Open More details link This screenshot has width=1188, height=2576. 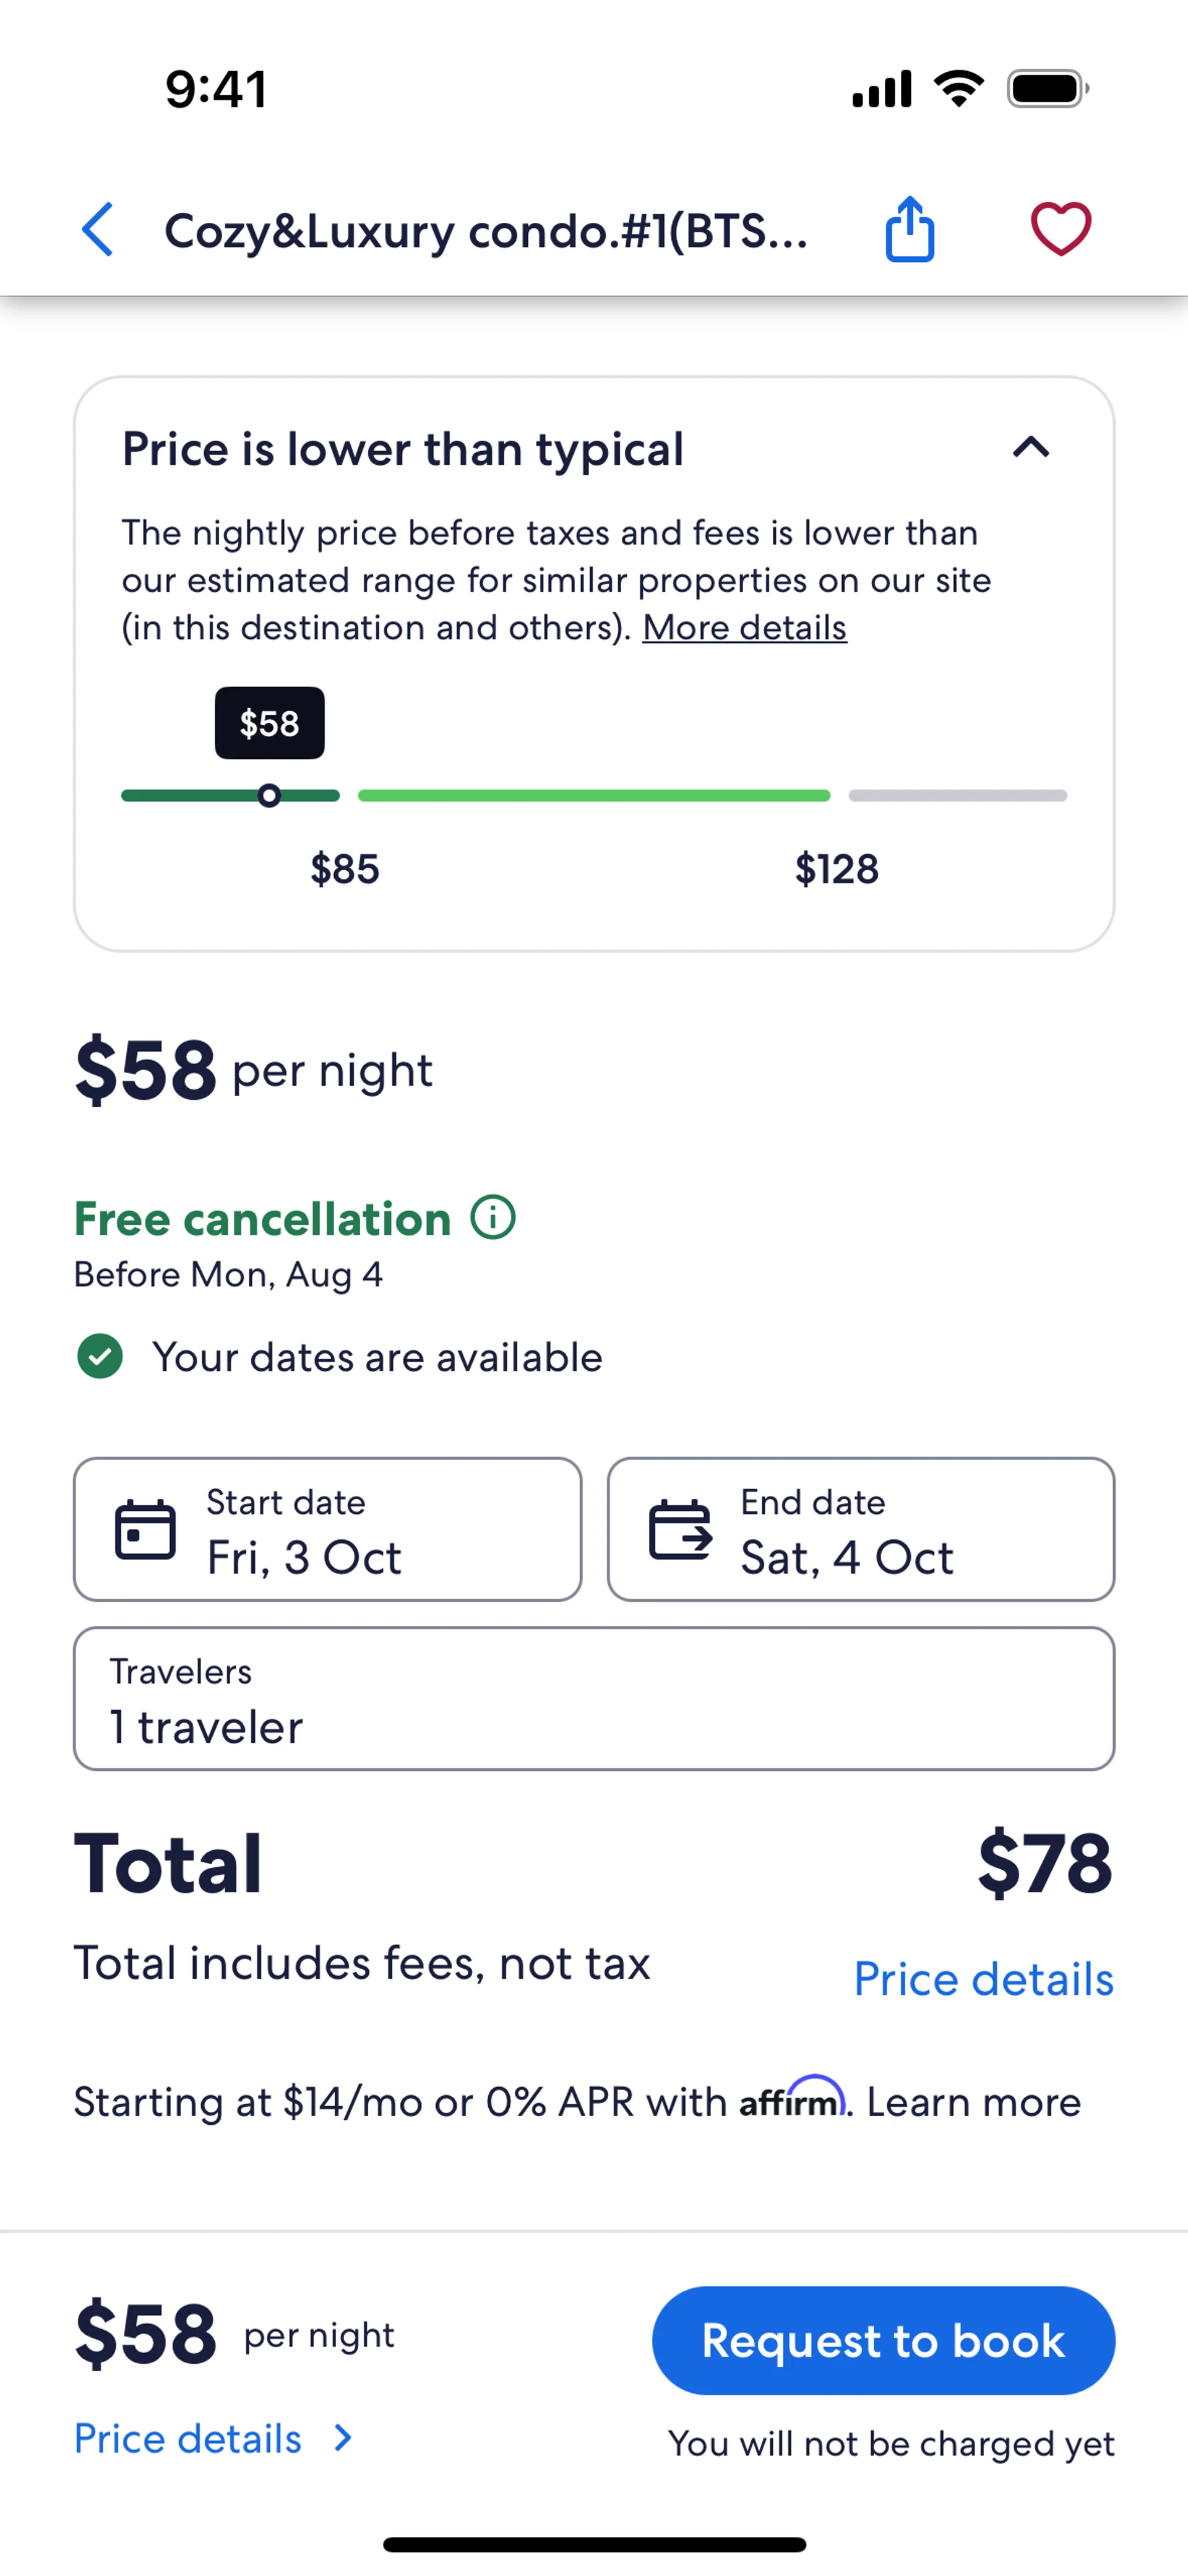point(744,628)
